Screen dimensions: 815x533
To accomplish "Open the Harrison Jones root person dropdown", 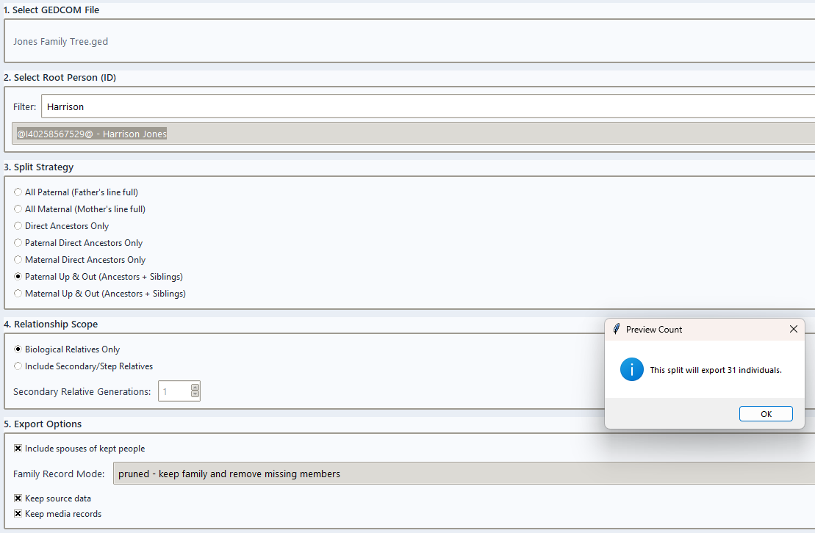I will pos(412,134).
